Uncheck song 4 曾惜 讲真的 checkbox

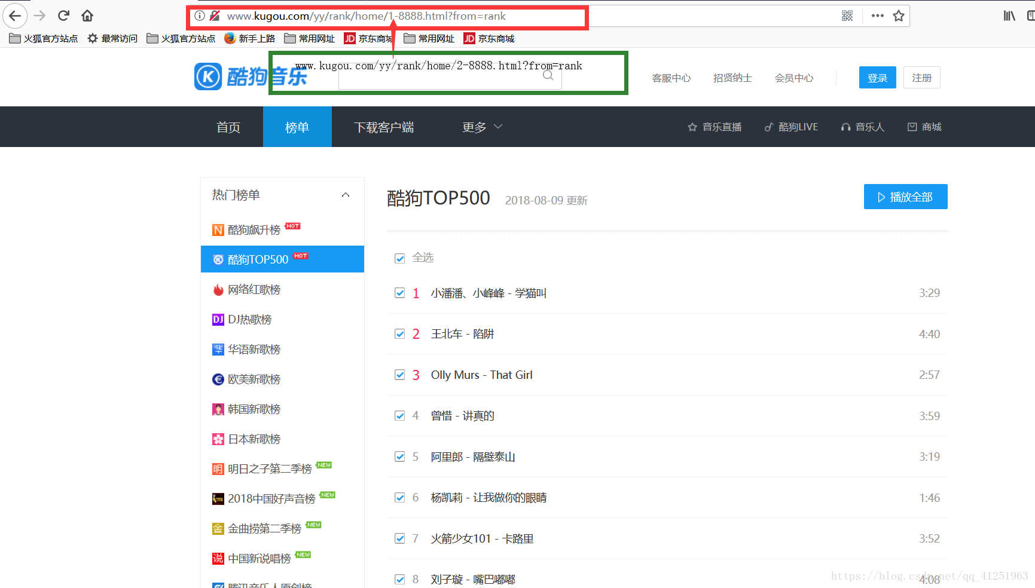[x=400, y=416]
